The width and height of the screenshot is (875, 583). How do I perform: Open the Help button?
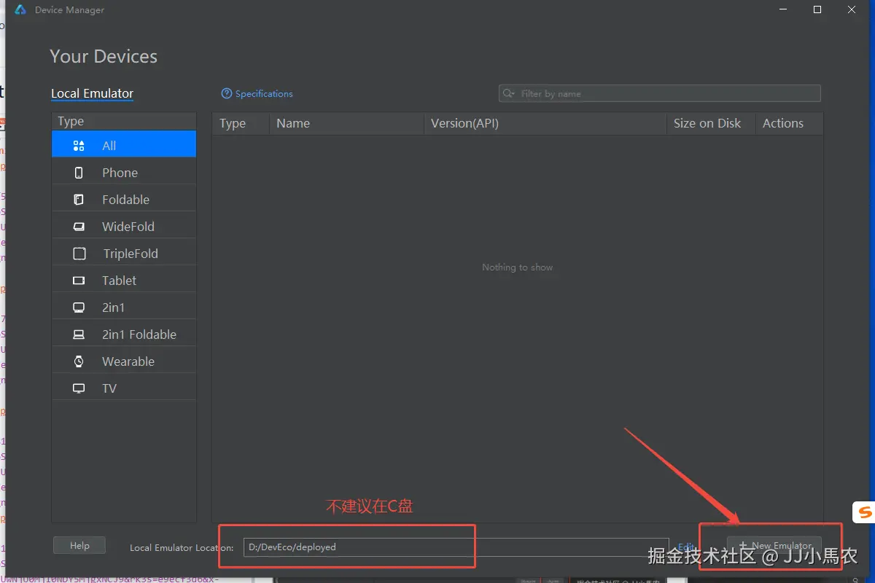pyautogui.click(x=79, y=545)
